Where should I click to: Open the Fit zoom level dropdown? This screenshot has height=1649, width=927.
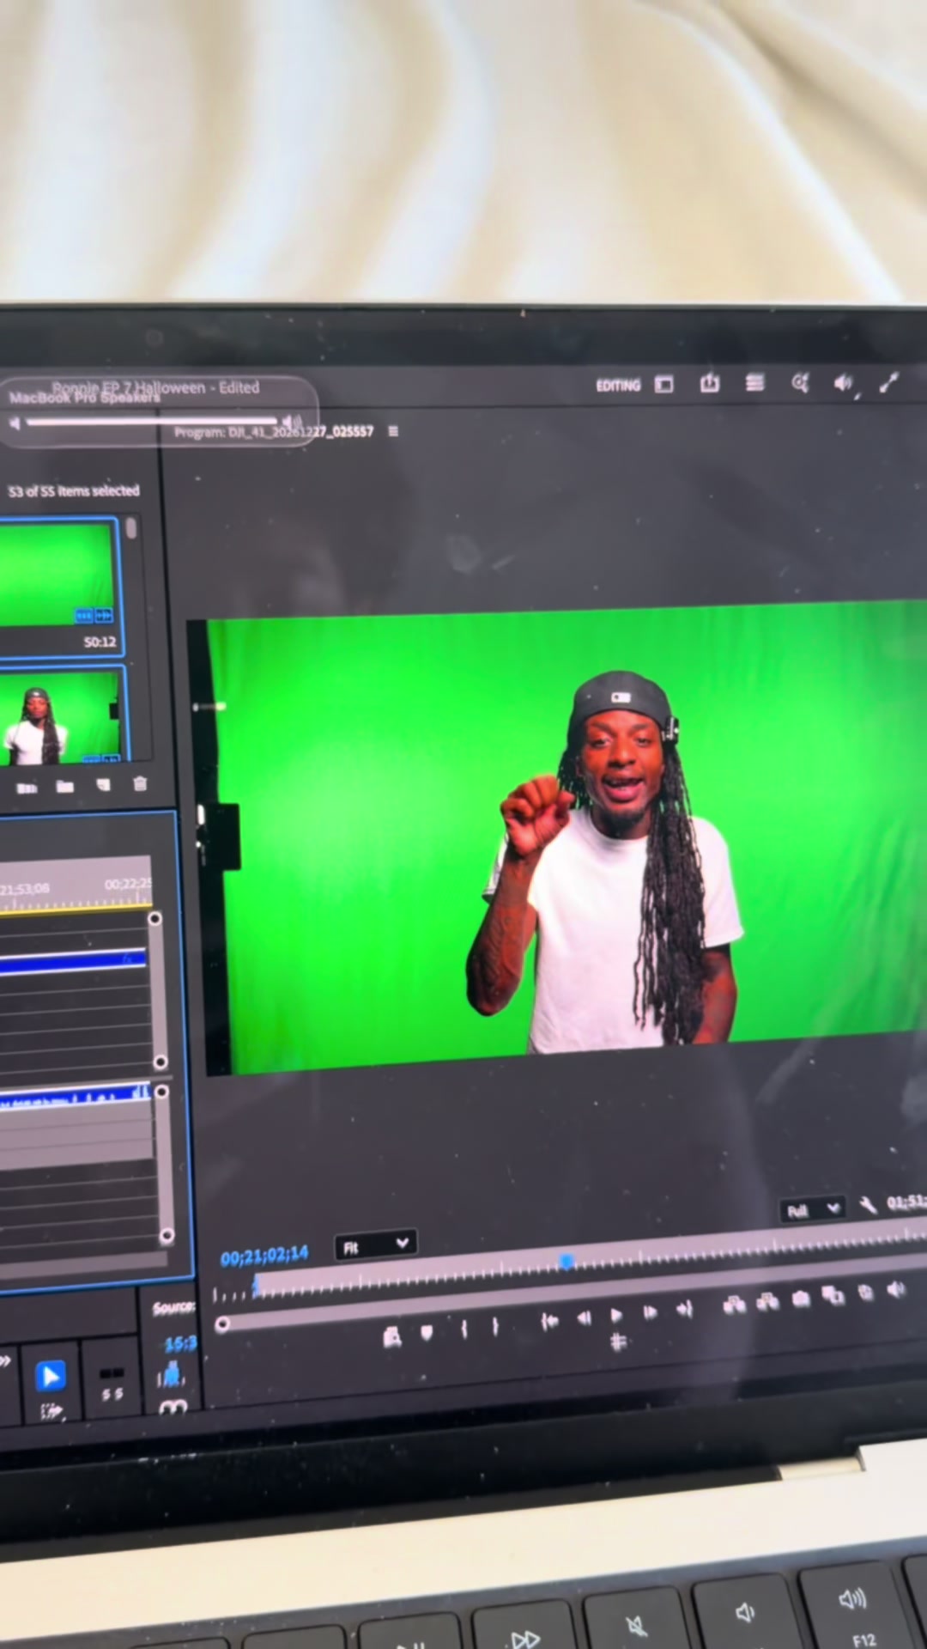pos(375,1245)
